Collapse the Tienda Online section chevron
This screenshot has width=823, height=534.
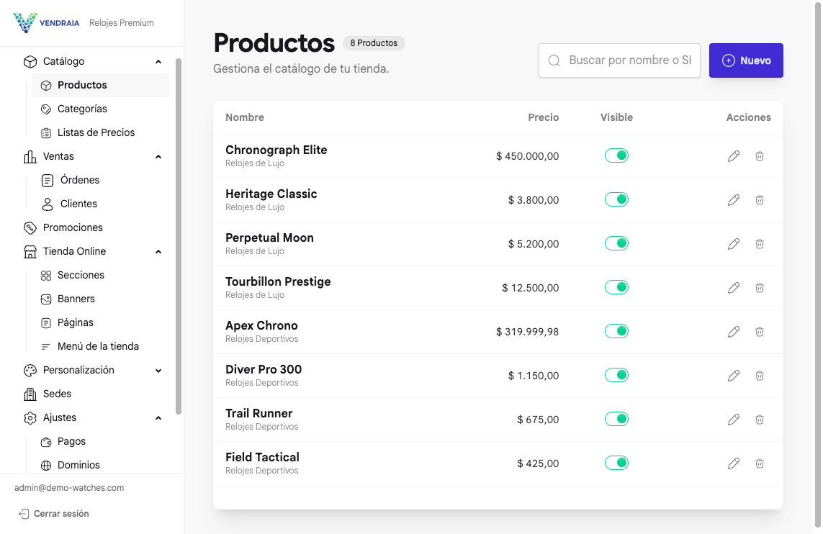coord(158,252)
